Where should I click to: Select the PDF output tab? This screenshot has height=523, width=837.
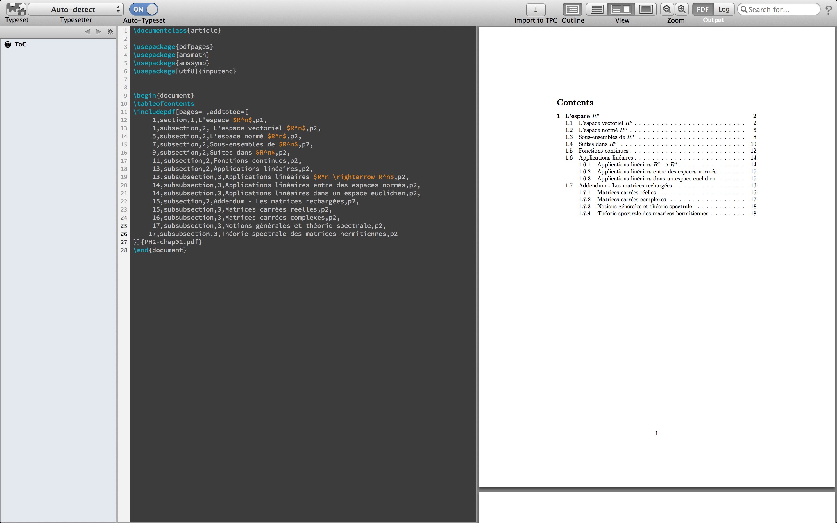point(702,9)
